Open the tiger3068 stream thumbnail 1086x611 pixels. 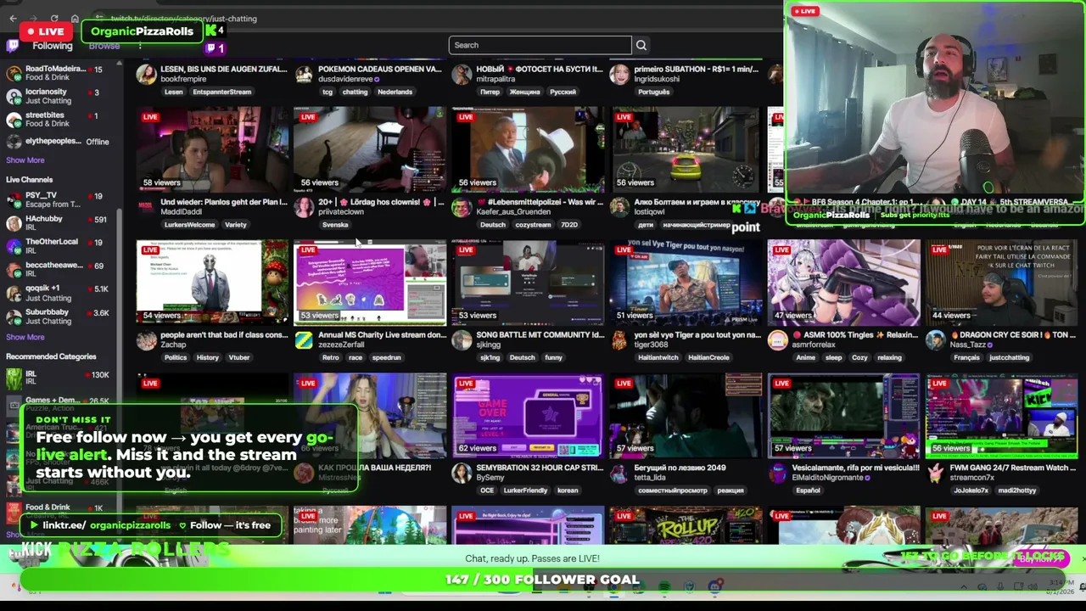coord(686,283)
